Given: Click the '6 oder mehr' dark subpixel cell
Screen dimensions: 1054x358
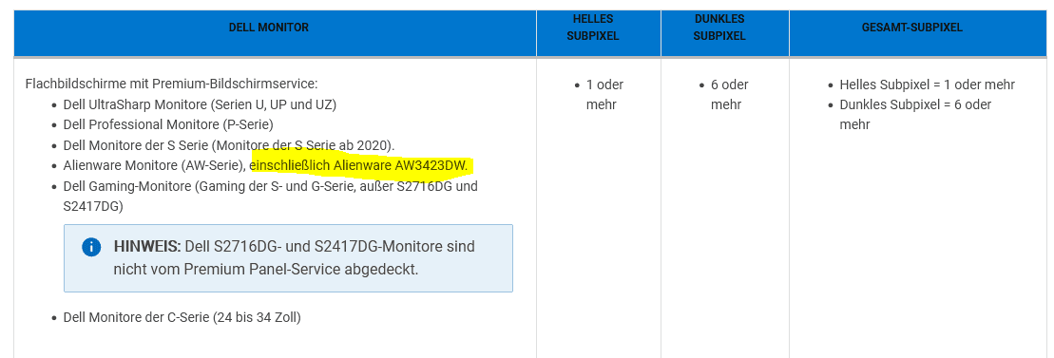Looking at the screenshot, I should (x=726, y=95).
